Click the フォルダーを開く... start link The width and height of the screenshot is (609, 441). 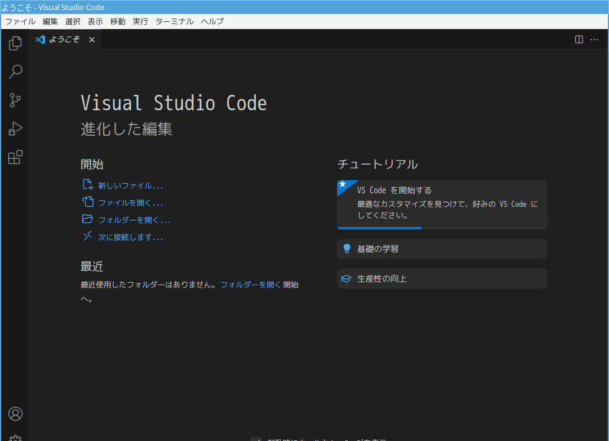134,220
